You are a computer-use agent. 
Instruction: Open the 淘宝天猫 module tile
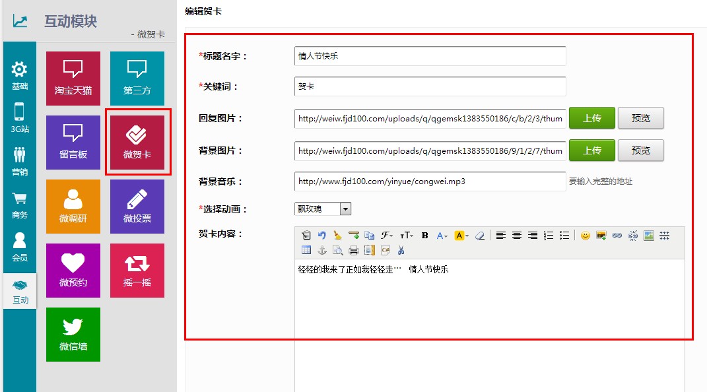click(x=73, y=79)
